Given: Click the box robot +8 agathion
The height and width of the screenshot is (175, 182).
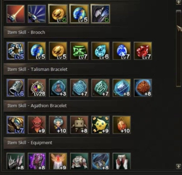Looking at the screenshot, I should coord(79,125).
